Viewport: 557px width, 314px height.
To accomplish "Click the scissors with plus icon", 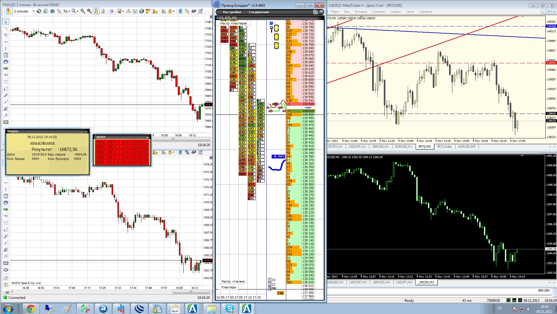I will (164, 11).
